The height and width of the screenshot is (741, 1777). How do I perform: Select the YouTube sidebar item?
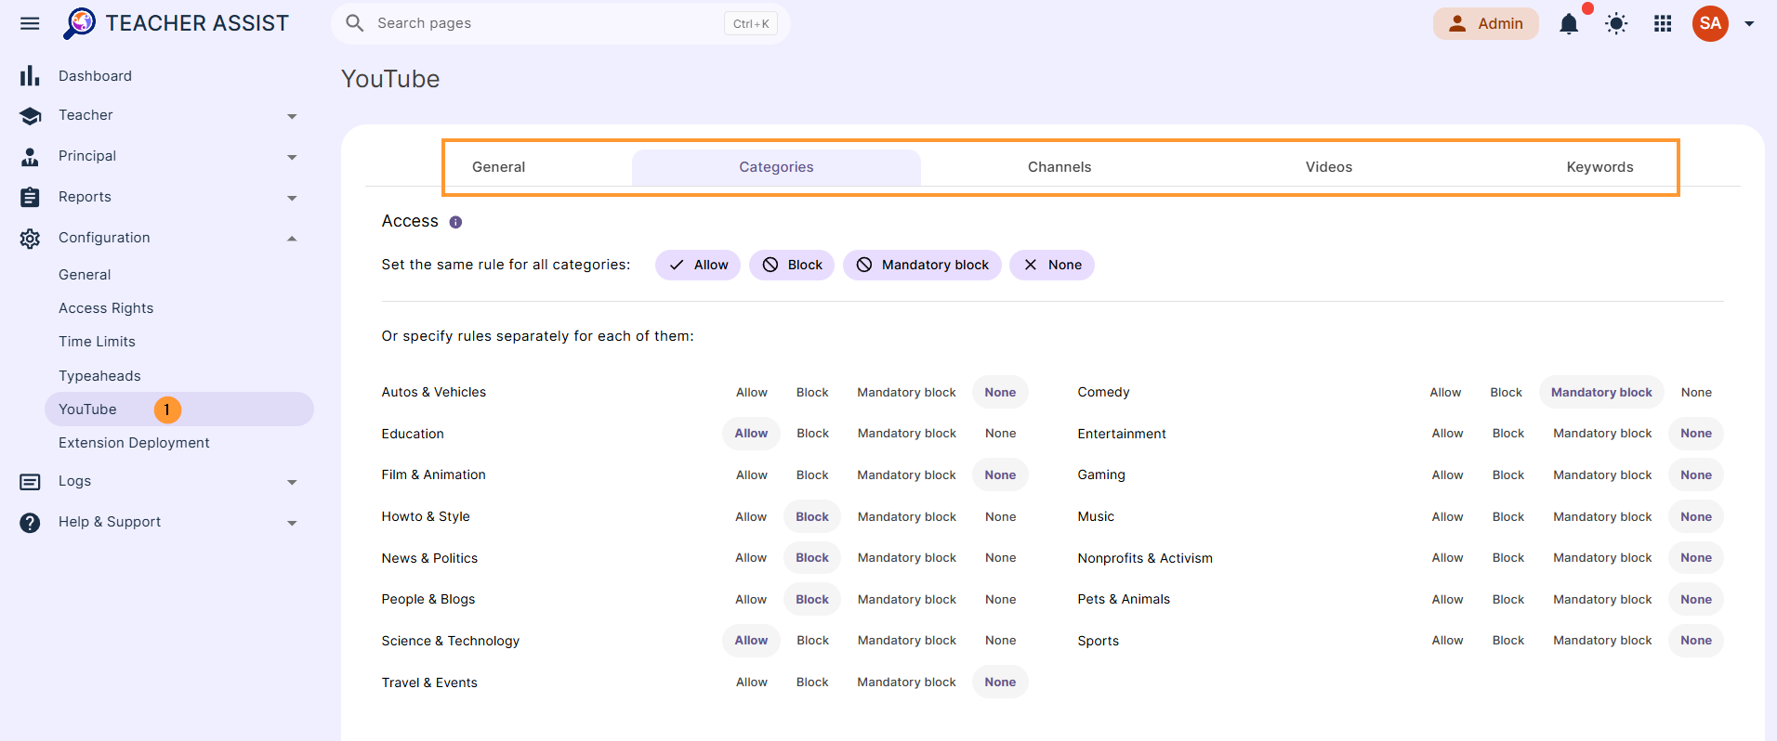pos(179,409)
